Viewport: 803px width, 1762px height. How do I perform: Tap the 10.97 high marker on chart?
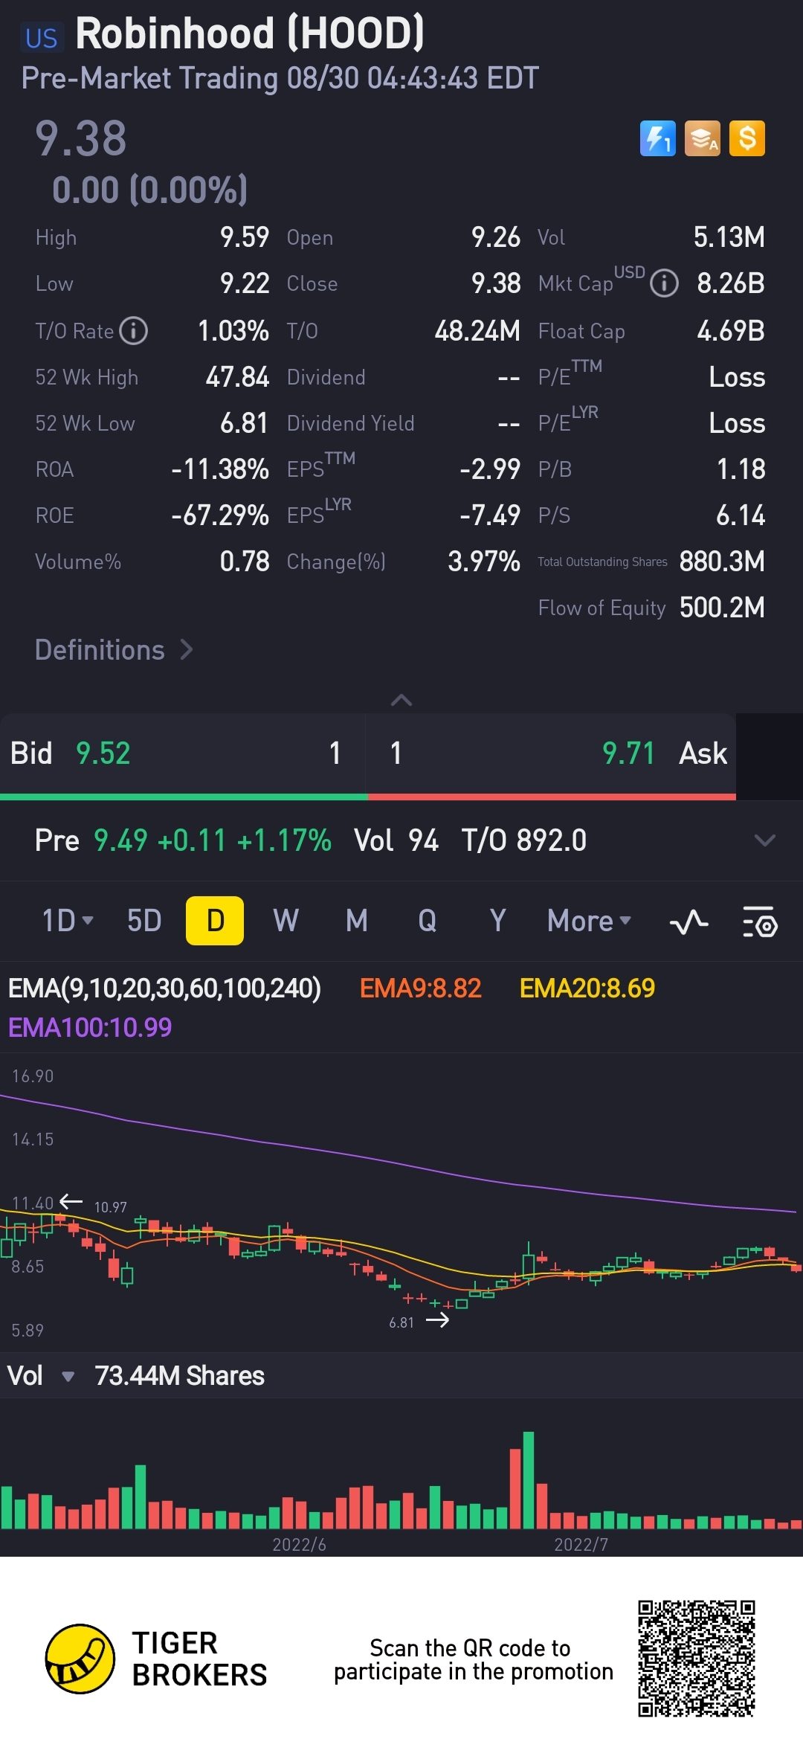(x=110, y=1207)
